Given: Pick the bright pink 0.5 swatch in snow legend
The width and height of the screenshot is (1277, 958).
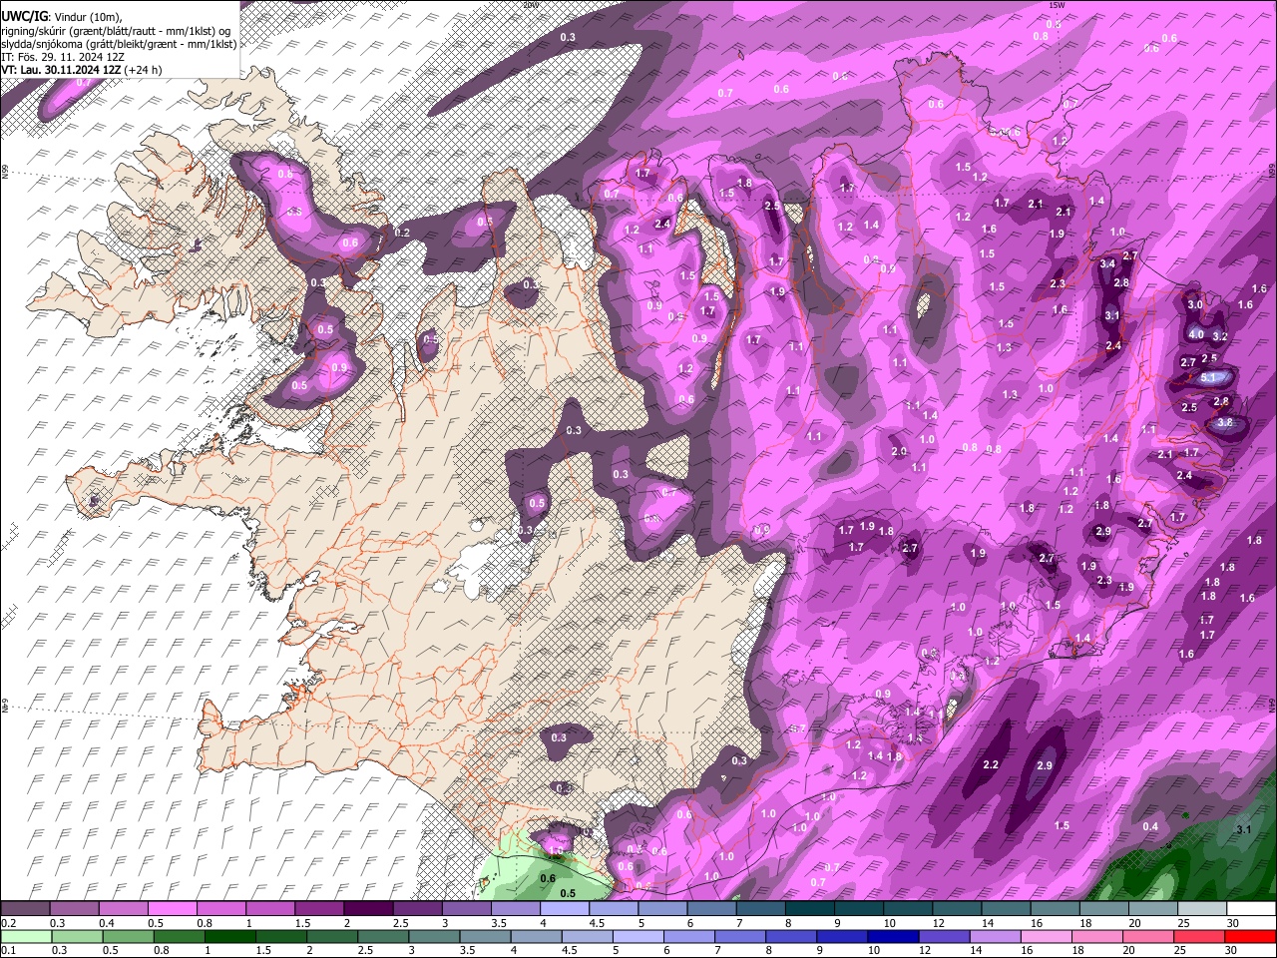Looking at the screenshot, I should pos(172,909).
